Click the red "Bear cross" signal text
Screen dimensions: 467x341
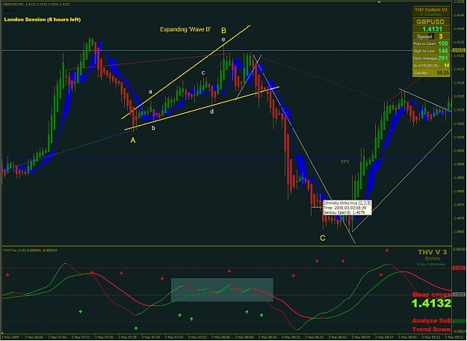pyautogui.click(x=431, y=295)
